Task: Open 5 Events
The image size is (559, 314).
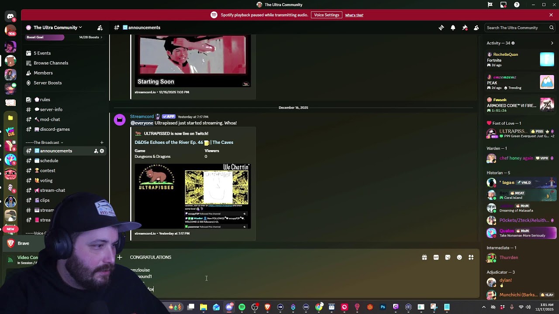Action: coord(66,53)
